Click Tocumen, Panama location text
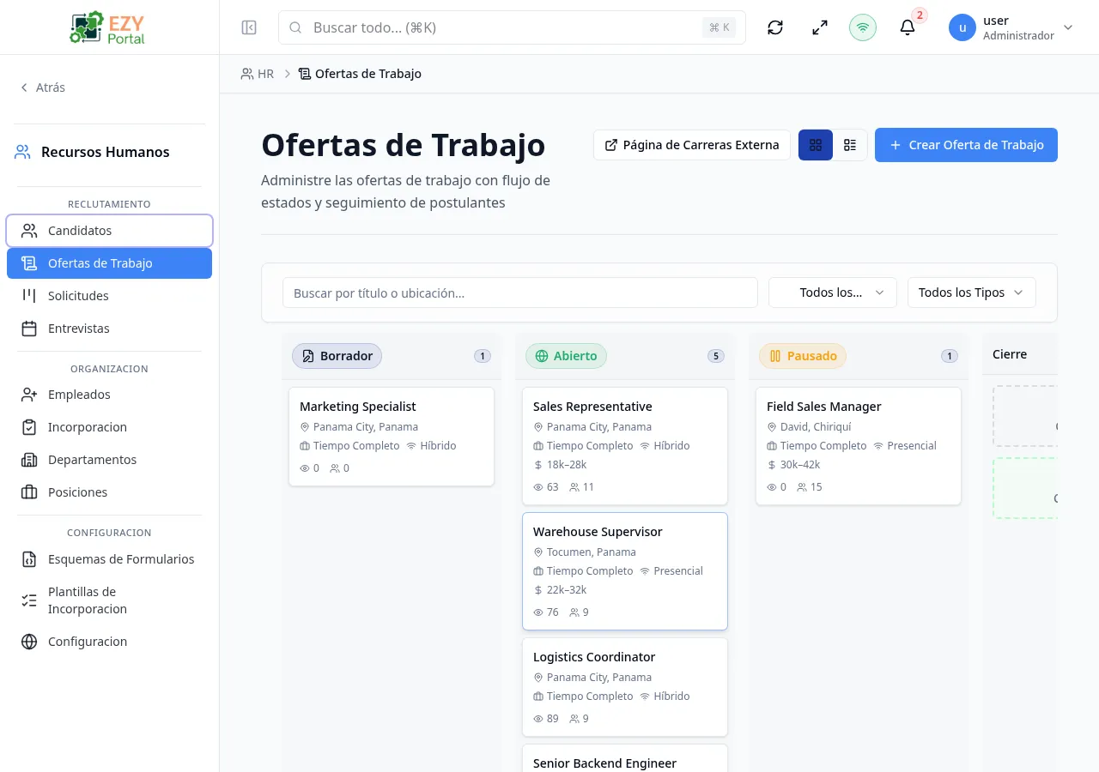 pos(592,552)
